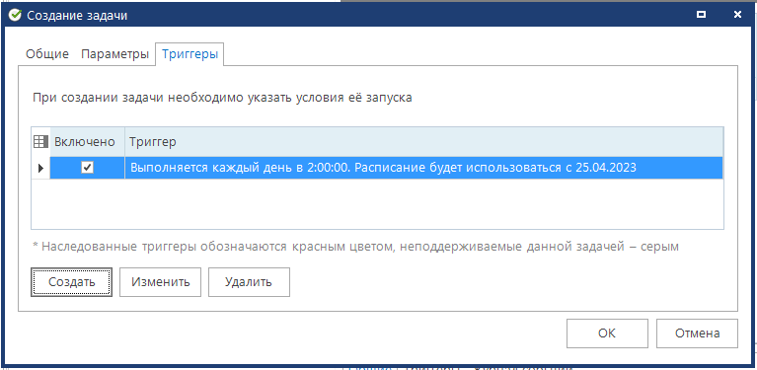Screen dimensions: 757x370
Task: Uncheck the Включено checkbox for the daily trigger
Action: [x=88, y=168]
